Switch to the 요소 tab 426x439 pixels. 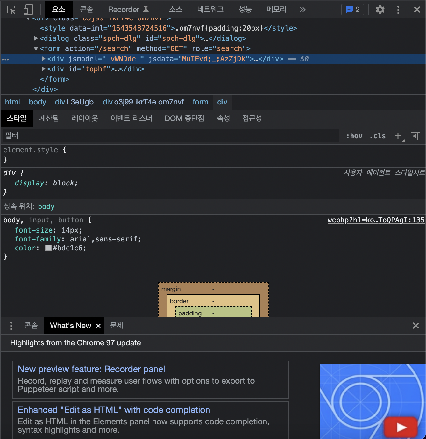(59, 10)
